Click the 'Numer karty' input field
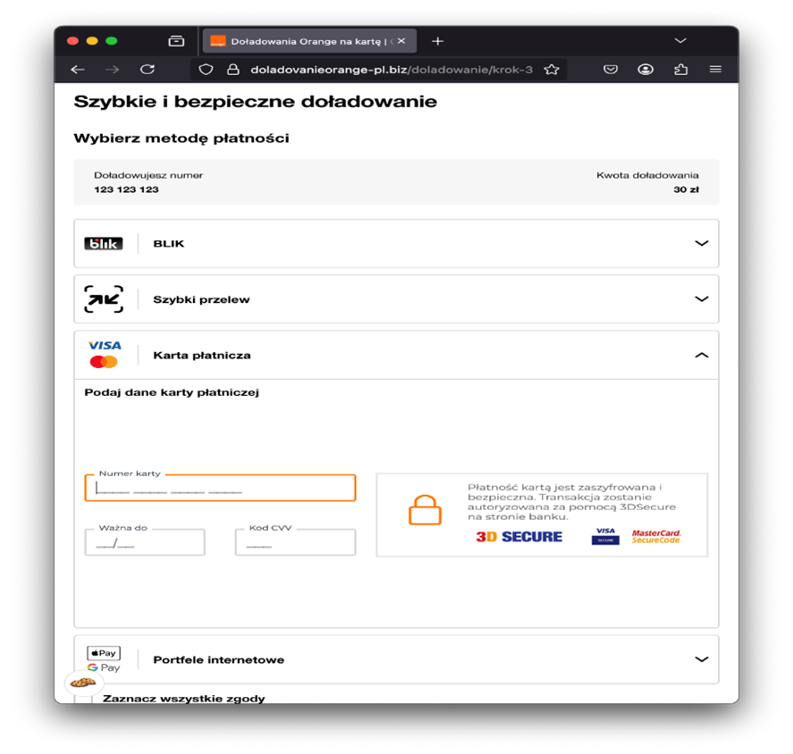The image size is (793, 754). click(x=220, y=489)
